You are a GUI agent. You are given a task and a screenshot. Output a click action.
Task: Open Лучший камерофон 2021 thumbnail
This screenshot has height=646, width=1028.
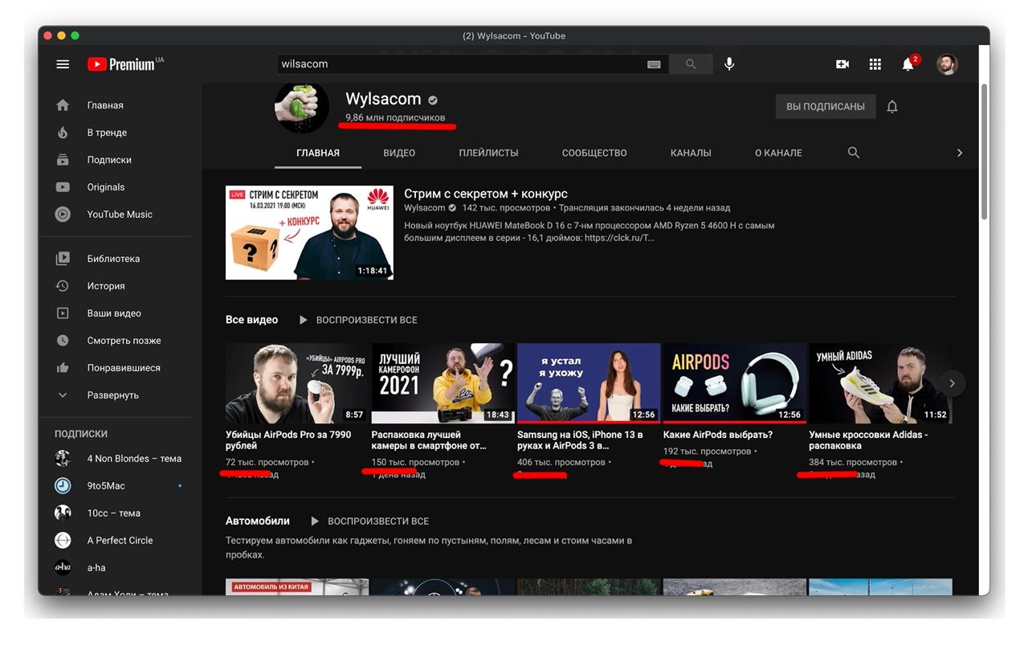443,383
